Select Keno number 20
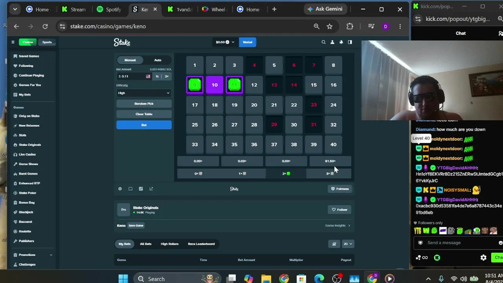 click(x=254, y=105)
